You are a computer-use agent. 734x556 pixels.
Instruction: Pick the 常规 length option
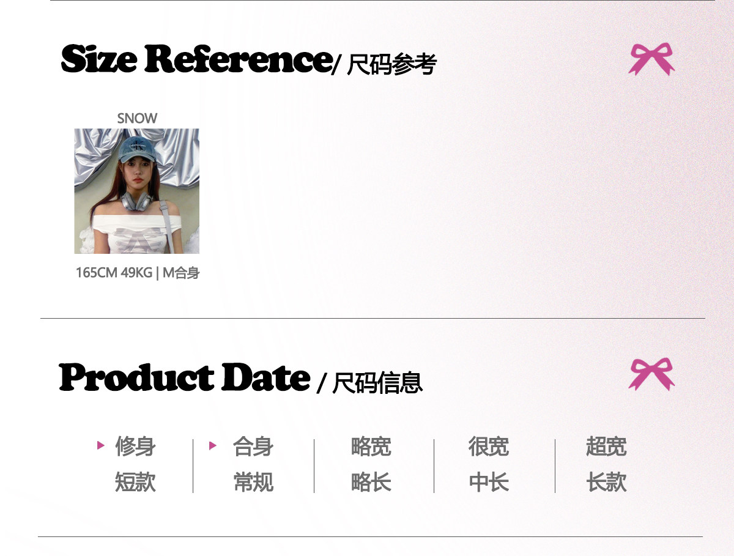[253, 483]
